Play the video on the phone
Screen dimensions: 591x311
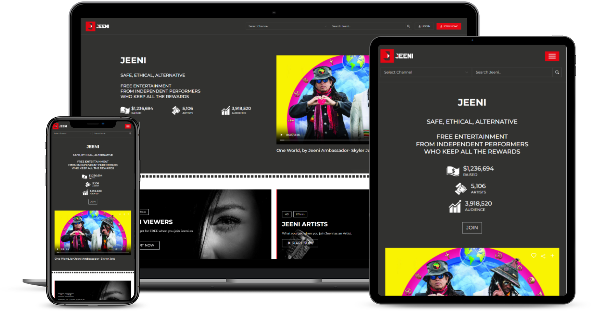click(x=58, y=249)
